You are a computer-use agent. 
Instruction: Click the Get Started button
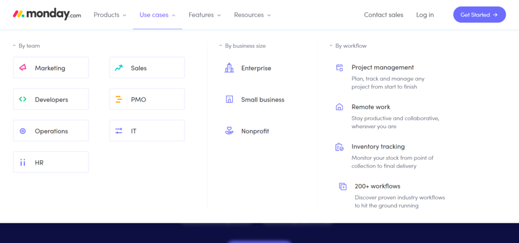[479, 15]
